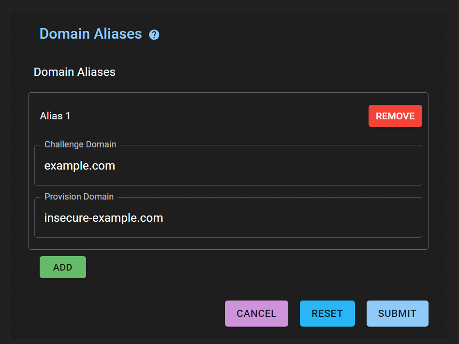Cancel the domain alias changes
Viewport: 459px width, 344px height.
pyautogui.click(x=256, y=314)
